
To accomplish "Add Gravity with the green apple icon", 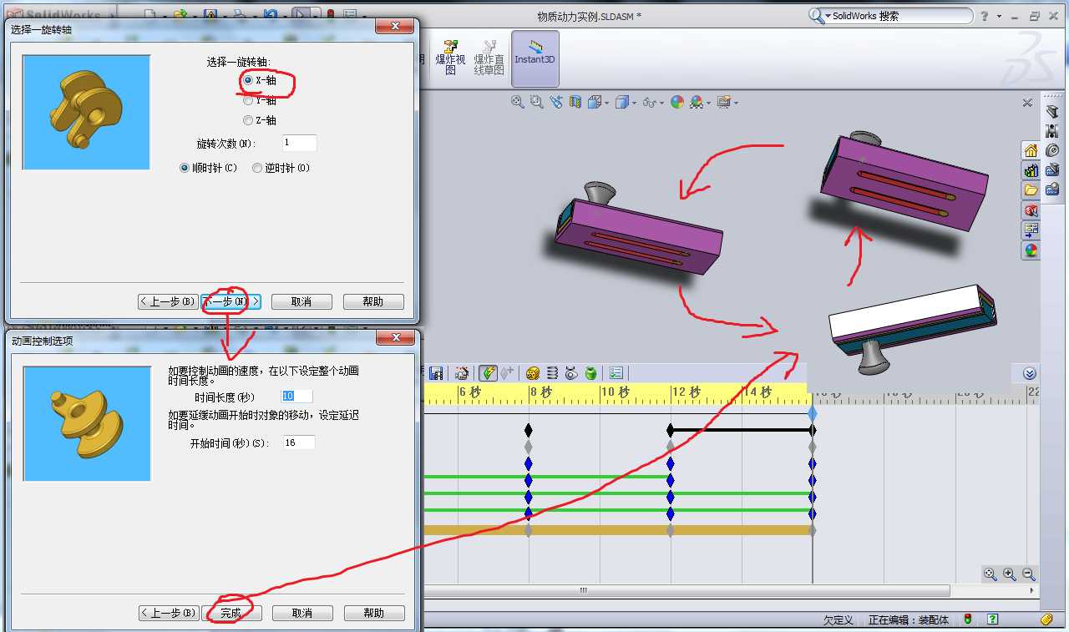I will (590, 372).
